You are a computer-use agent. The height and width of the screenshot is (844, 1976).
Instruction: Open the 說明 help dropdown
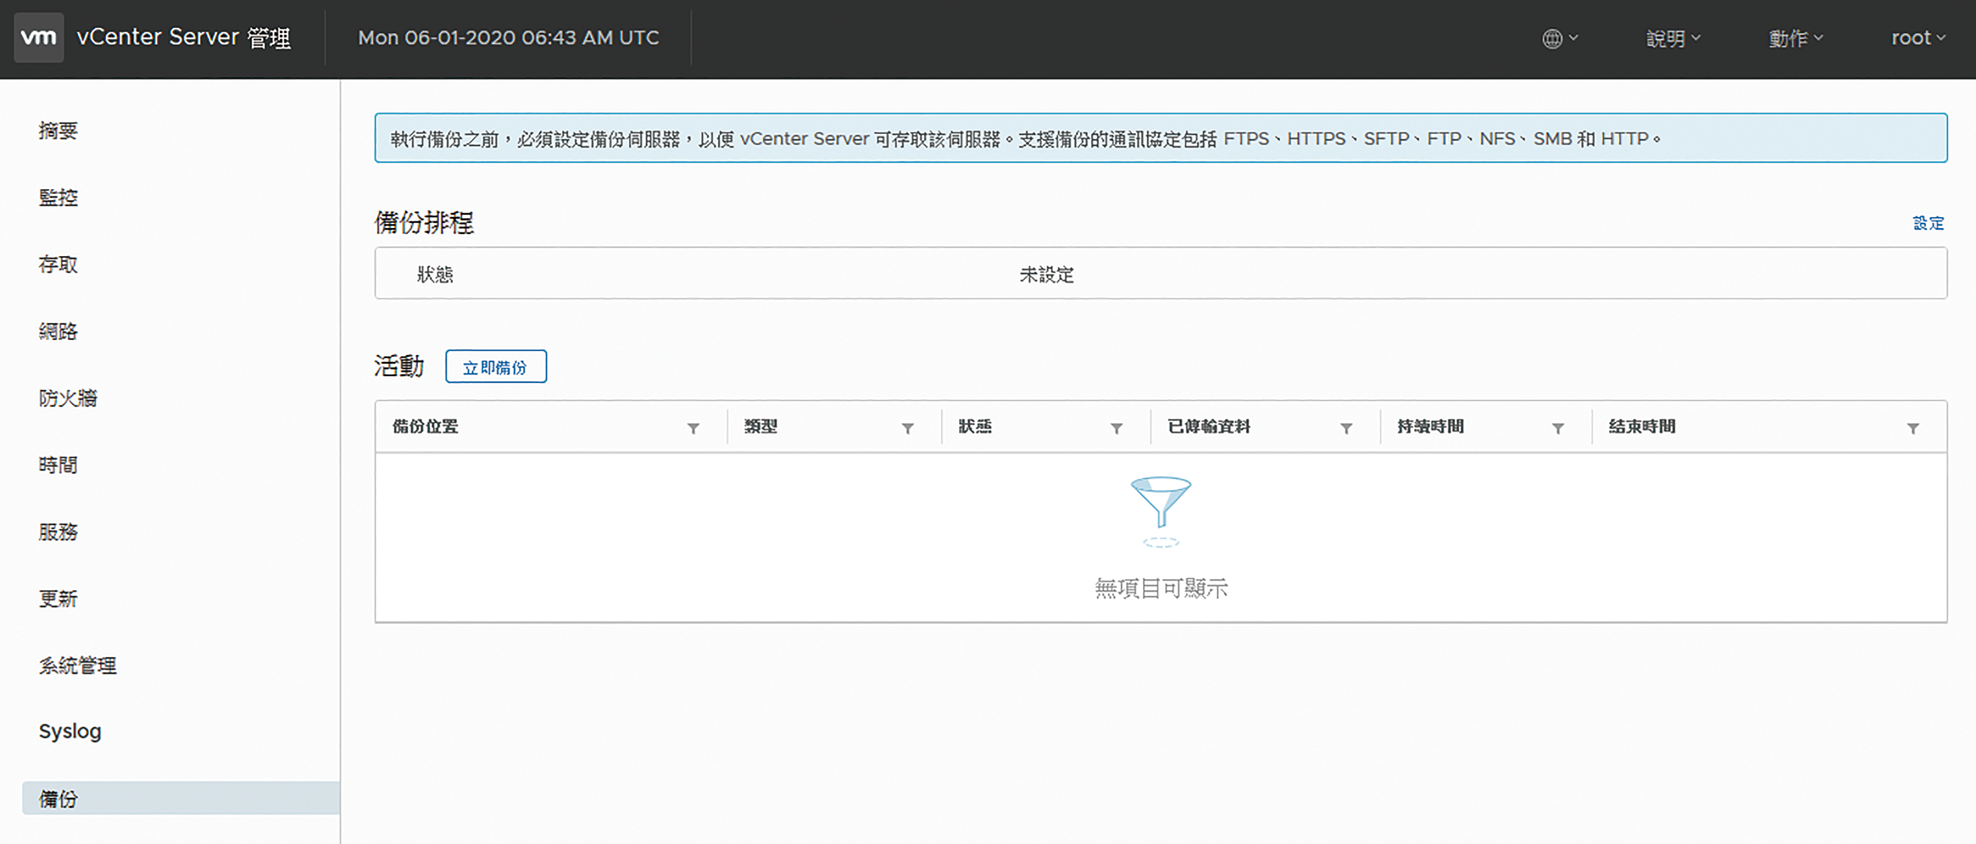[1673, 38]
